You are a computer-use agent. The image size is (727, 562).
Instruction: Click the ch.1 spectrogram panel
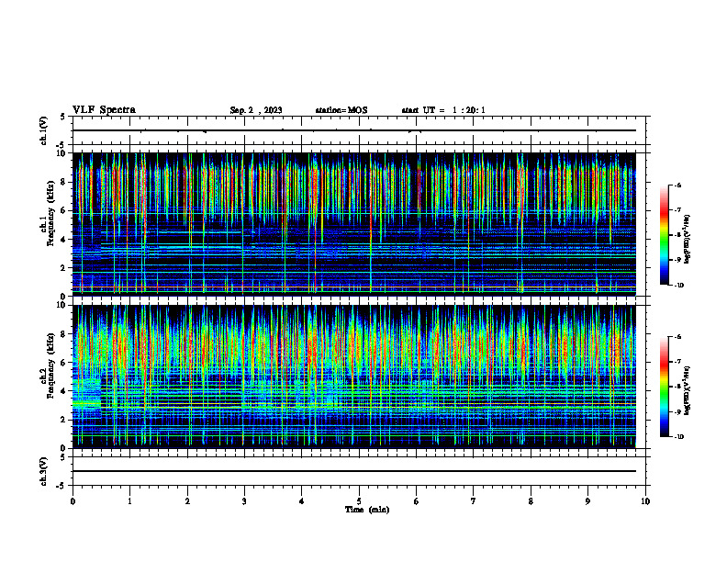coord(354,224)
